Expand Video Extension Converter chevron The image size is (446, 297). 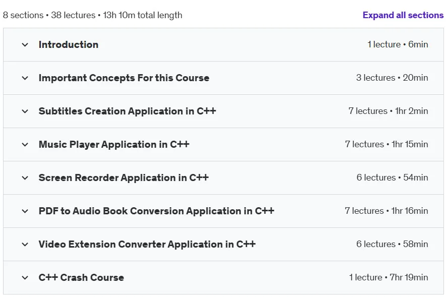pos(25,245)
